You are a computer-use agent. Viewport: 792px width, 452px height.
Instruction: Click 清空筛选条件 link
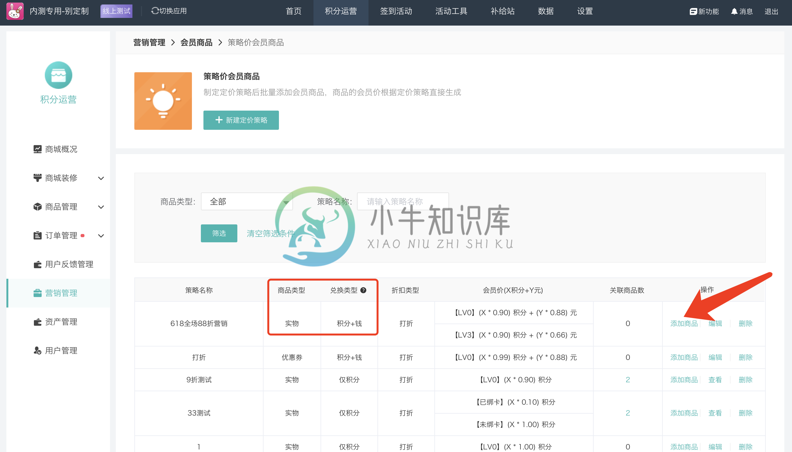[271, 233]
